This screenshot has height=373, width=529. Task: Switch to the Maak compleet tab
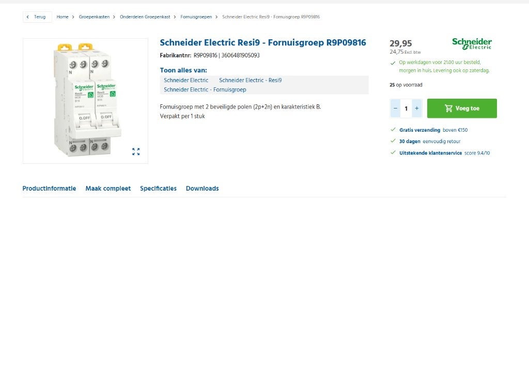[108, 189]
